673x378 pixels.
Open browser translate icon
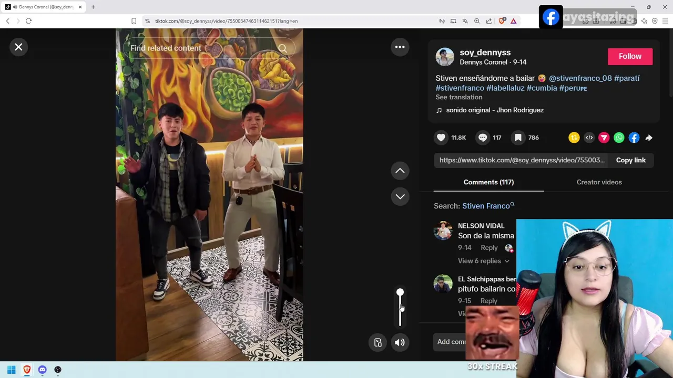click(x=465, y=21)
